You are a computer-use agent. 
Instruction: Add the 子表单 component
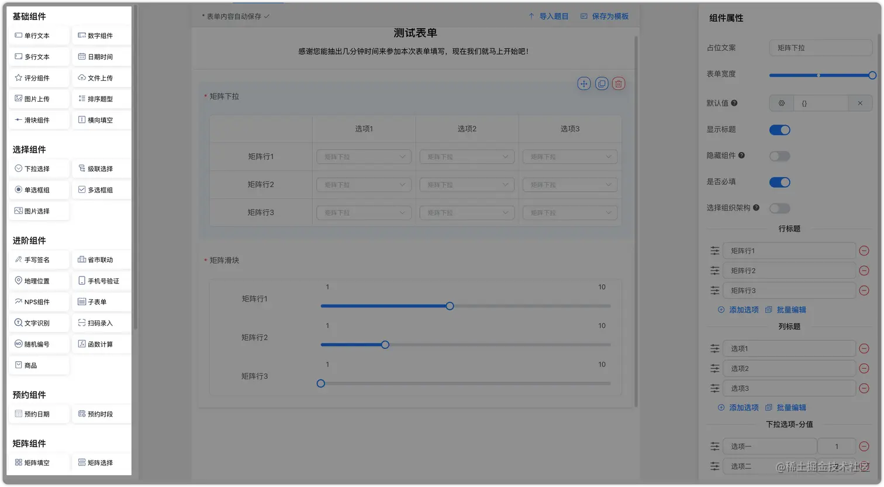click(102, 302)
